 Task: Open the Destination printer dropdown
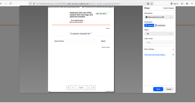coord(159,17)
